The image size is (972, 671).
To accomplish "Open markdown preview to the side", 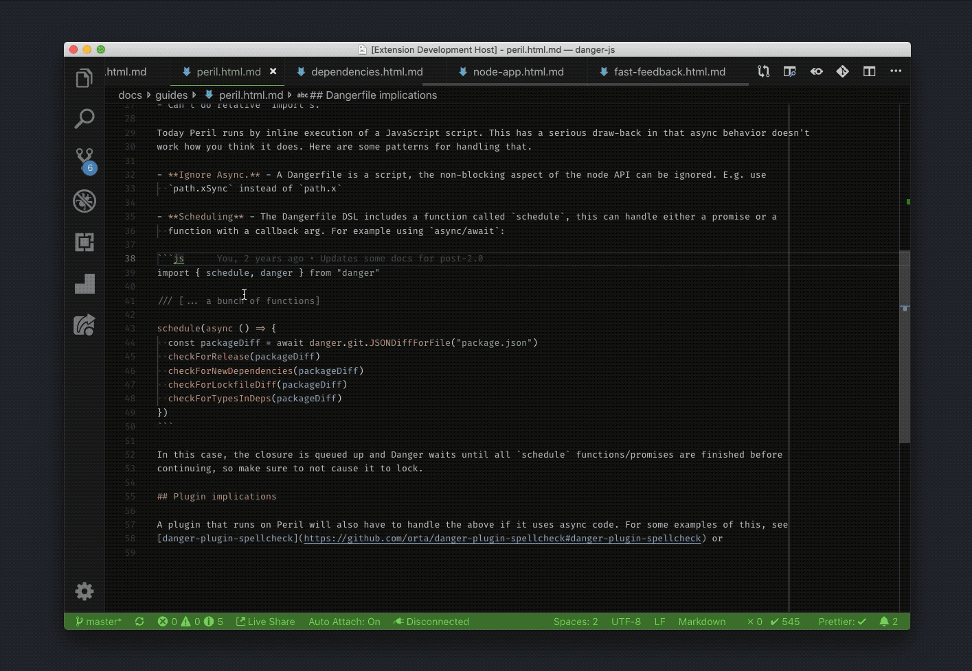I will pyautogui.click(x=789, y=71).
